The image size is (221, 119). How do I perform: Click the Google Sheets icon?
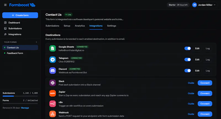52,48
